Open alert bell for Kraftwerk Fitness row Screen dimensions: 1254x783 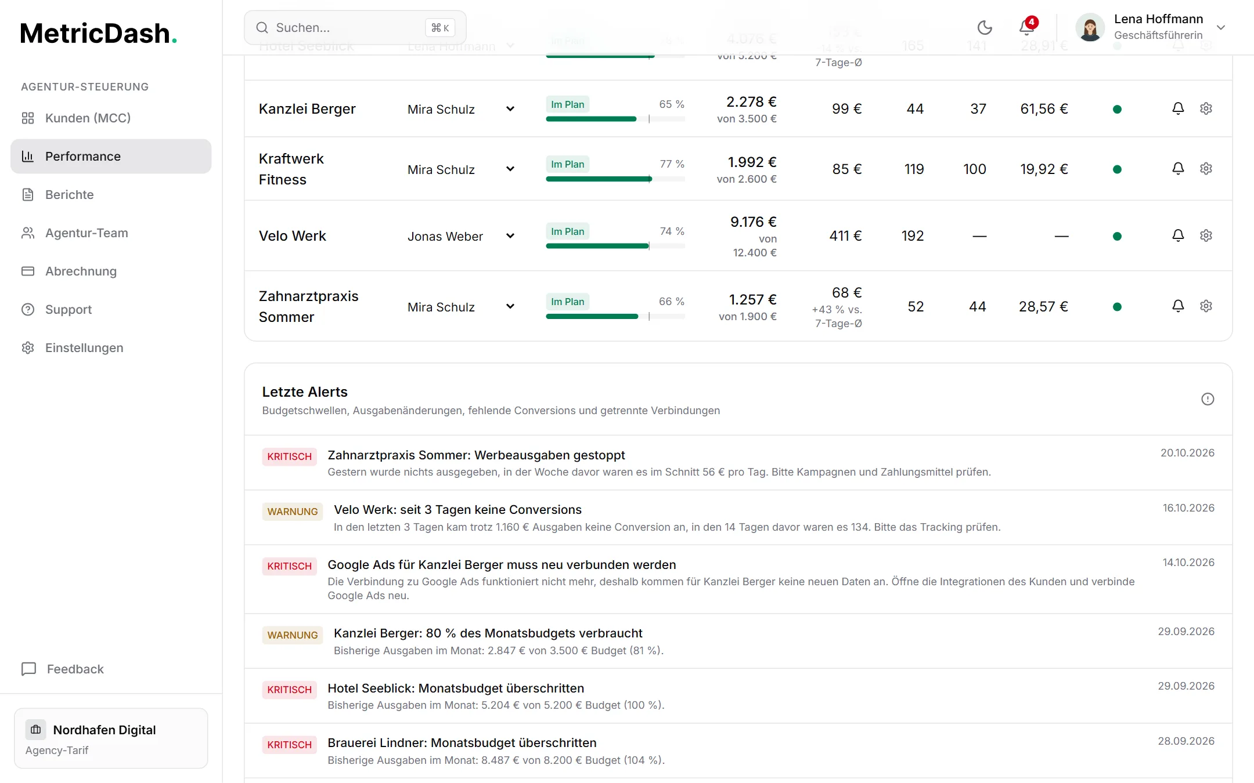click(x=1178, y=169)
